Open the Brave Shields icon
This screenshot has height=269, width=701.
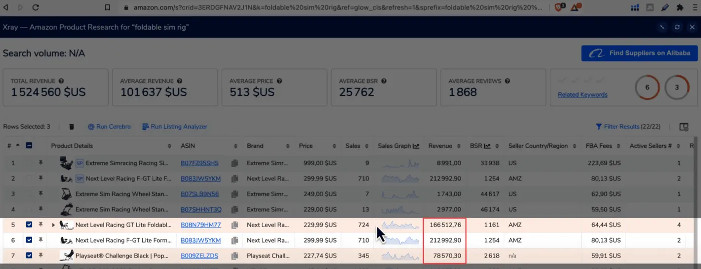[x=560, y=7]
